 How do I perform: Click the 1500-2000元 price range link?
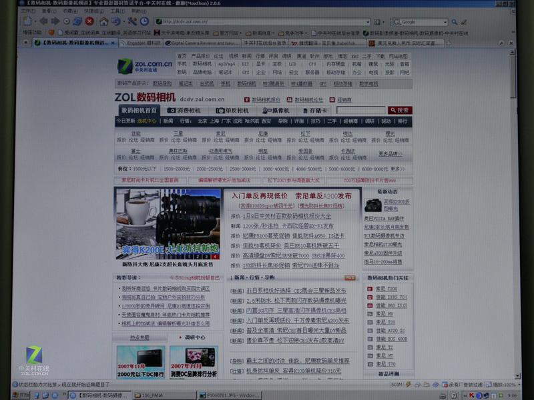pos(176,169)
